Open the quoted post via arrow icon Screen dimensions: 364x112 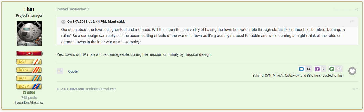click(x=352, y=22)
